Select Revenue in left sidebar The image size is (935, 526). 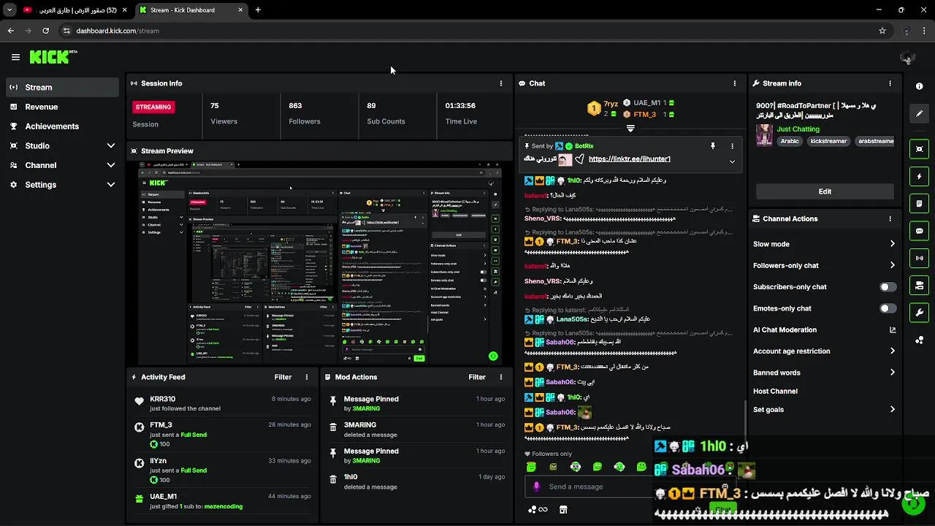(x=61, y=107)
